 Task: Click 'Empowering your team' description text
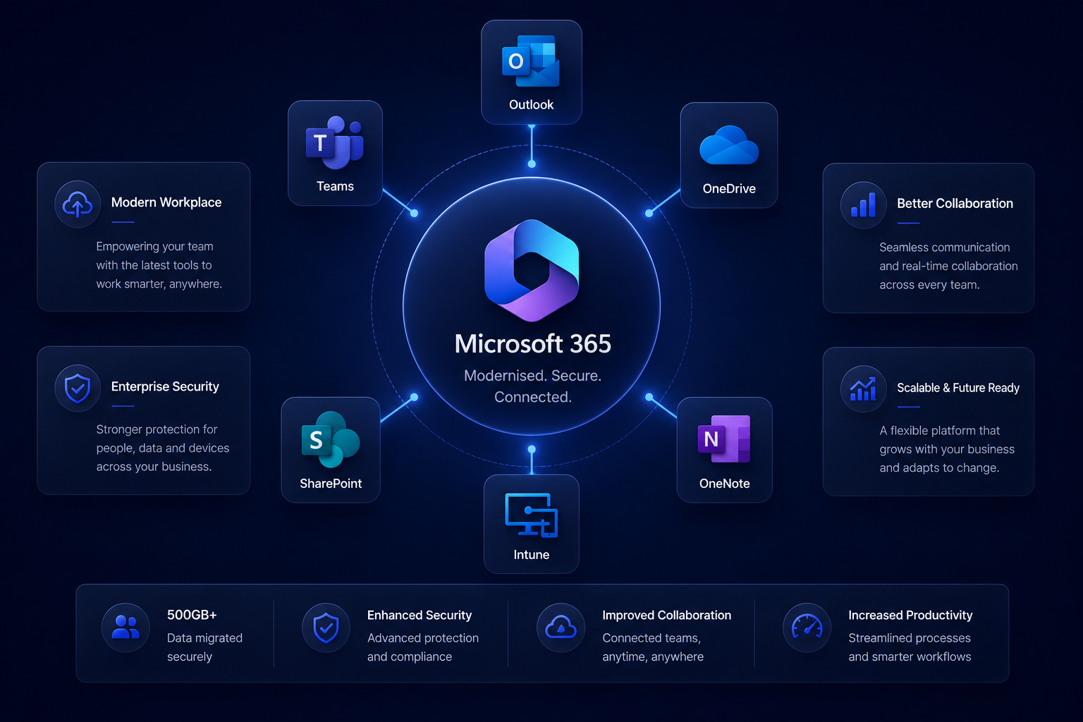[159, 265]
